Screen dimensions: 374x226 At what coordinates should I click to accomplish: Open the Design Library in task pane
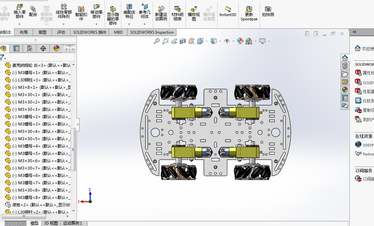pyautogui.click(x=345, y=65)
